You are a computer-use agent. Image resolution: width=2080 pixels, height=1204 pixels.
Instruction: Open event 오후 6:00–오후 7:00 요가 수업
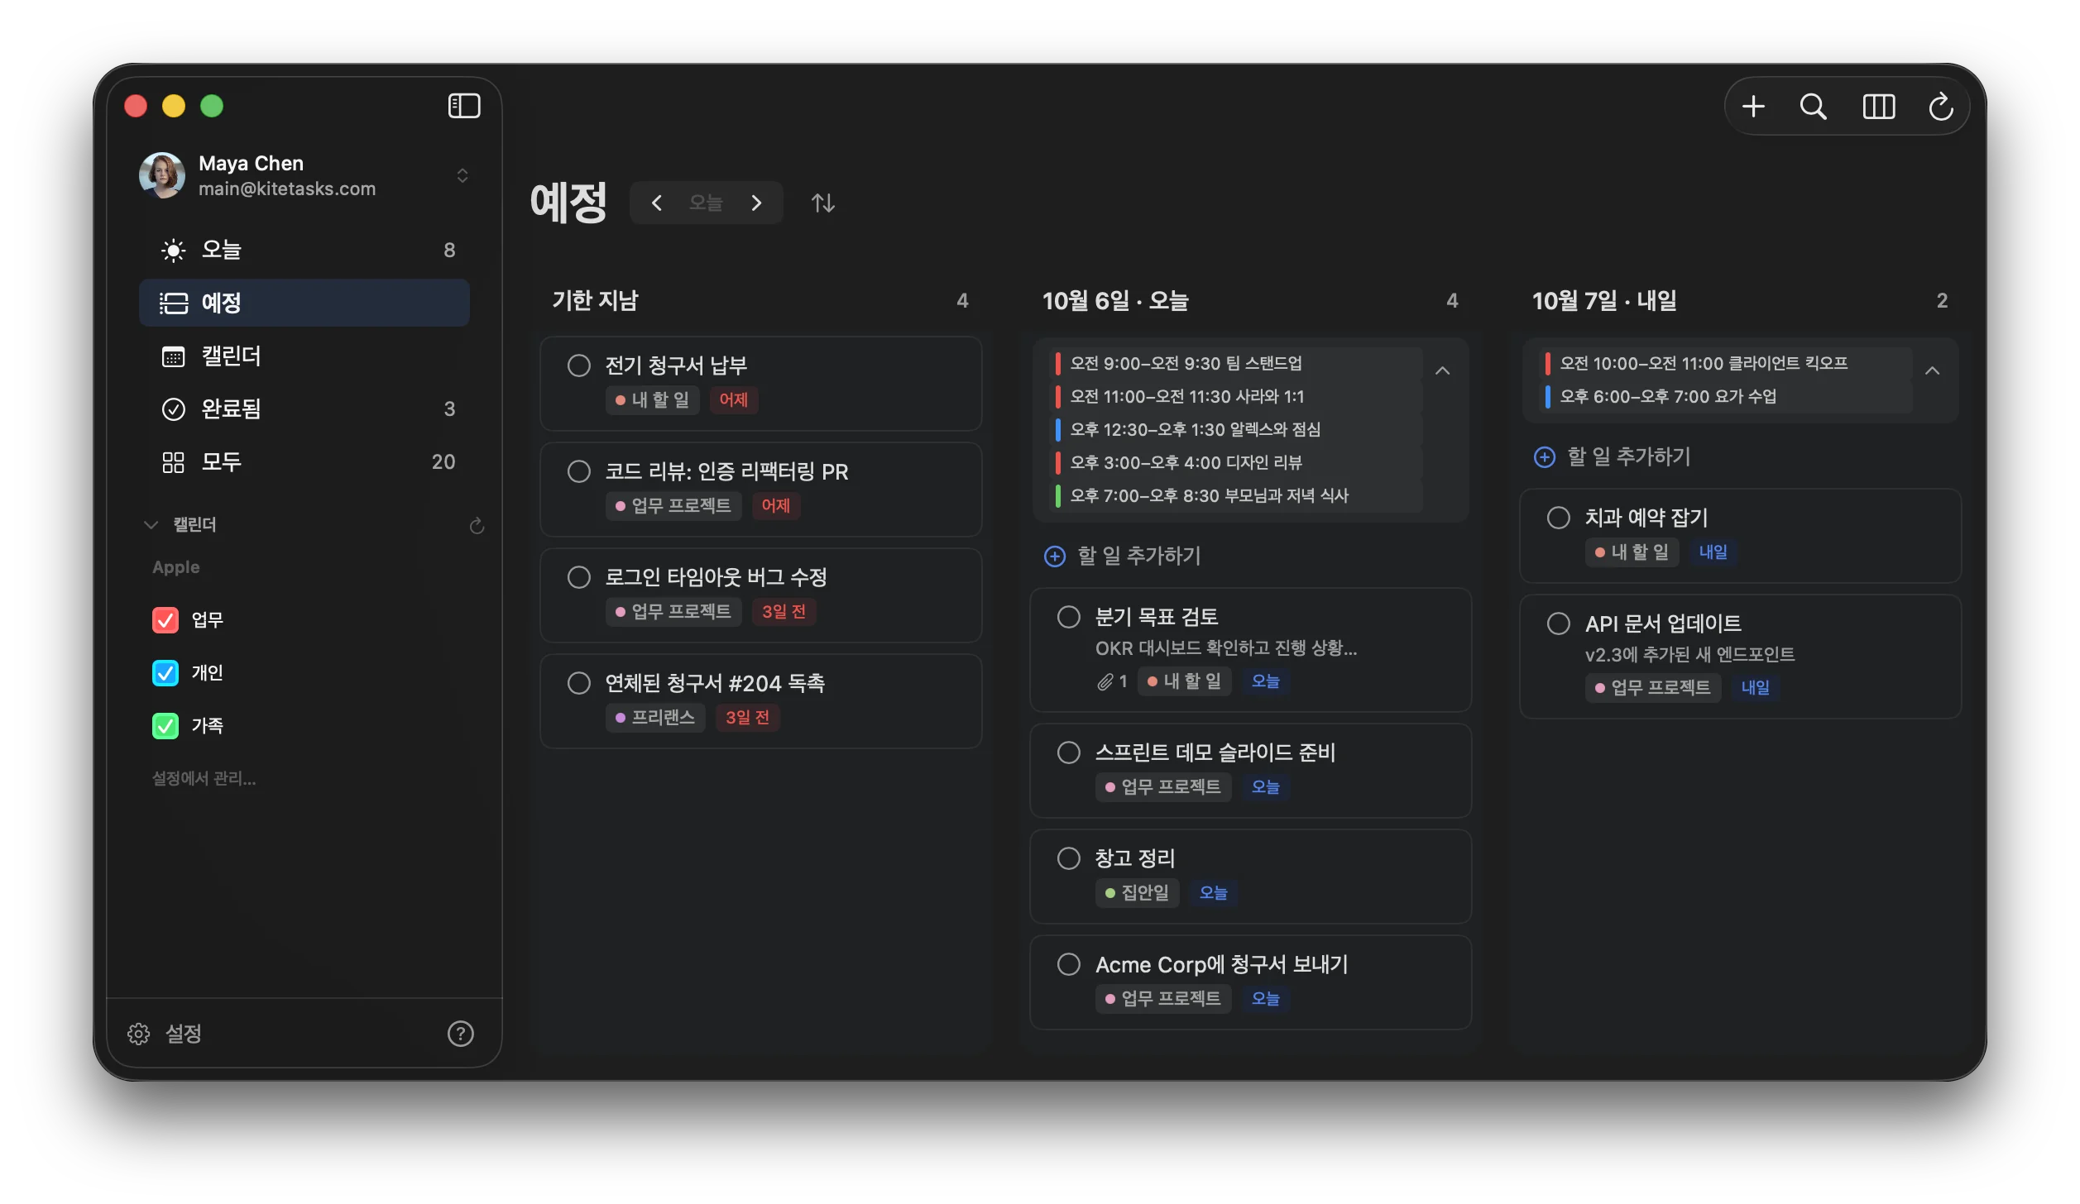click(1726, 397)
